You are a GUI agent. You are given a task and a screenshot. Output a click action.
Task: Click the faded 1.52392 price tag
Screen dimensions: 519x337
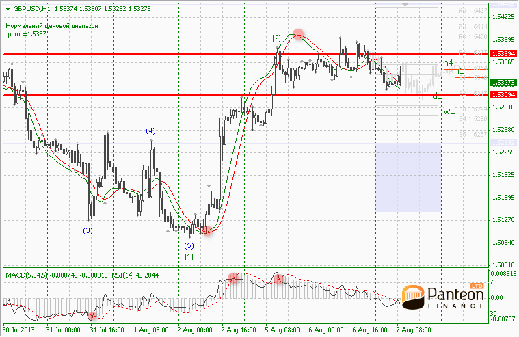click(x=503, y=143)
